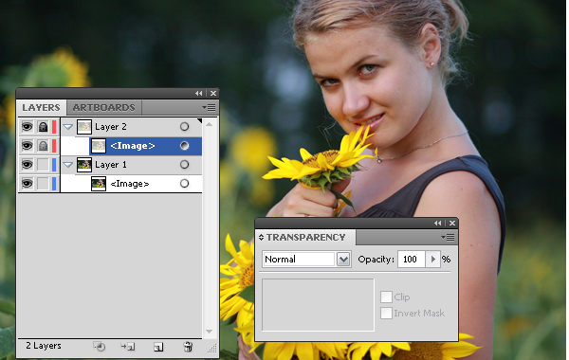This screenshot has width=569, height=360.
Task: Select Layer 2 thumbnail
Action: [x=84, y=127]
